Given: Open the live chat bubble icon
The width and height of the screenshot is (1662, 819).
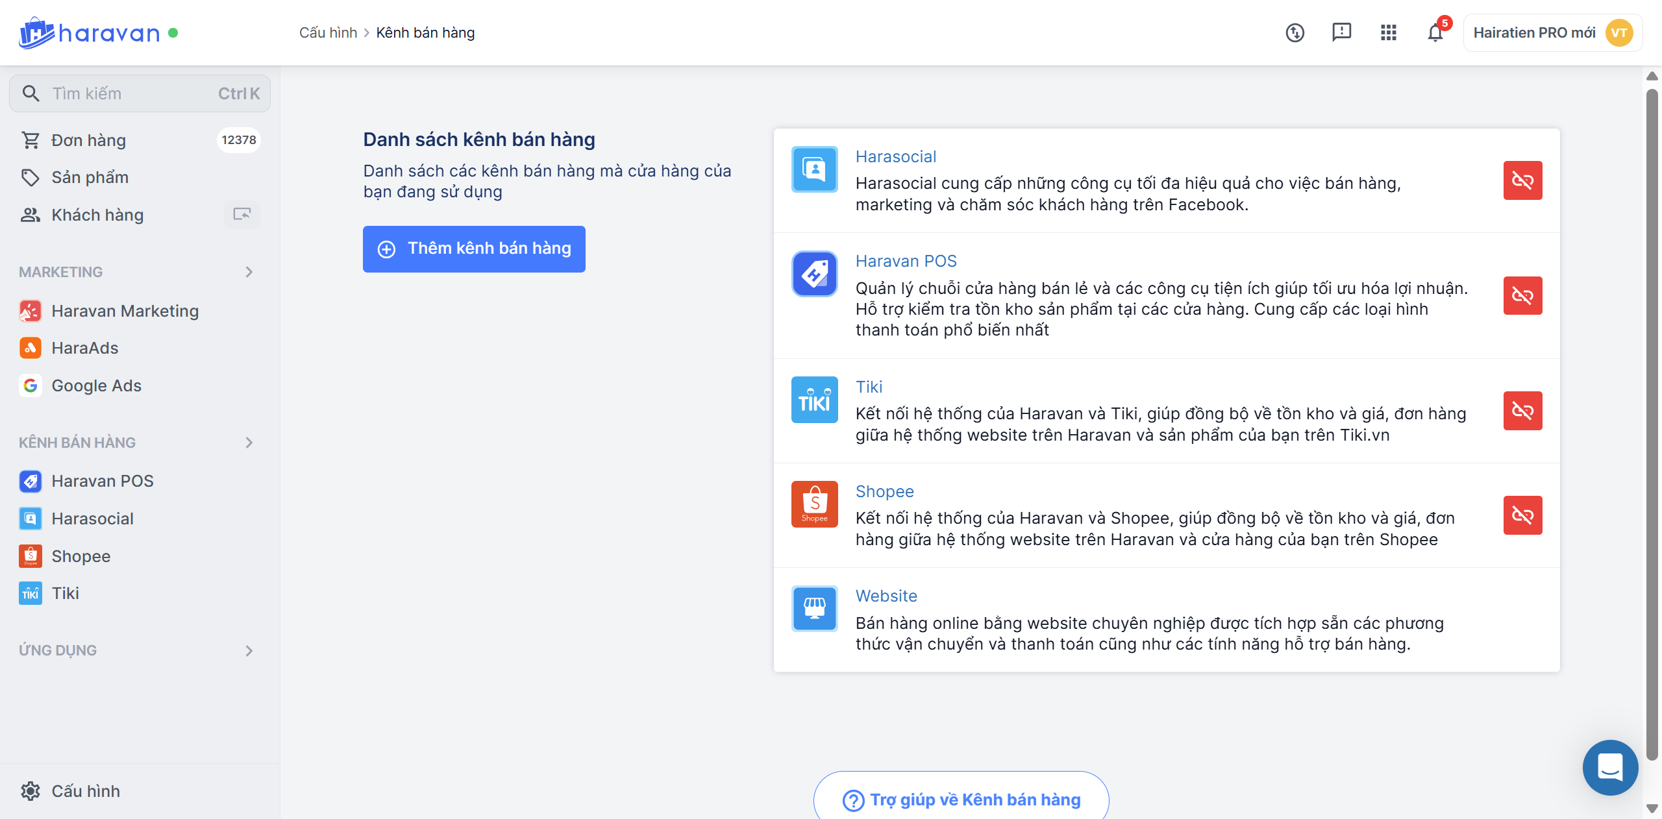Looking at the screenshot, I should point(1610,767).
